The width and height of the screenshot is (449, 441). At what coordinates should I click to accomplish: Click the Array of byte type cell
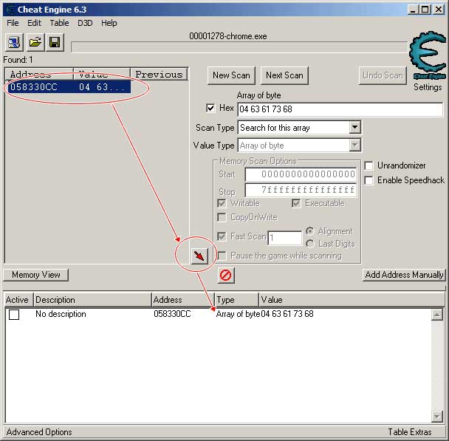pyautogui.click(x=238, y=314)
